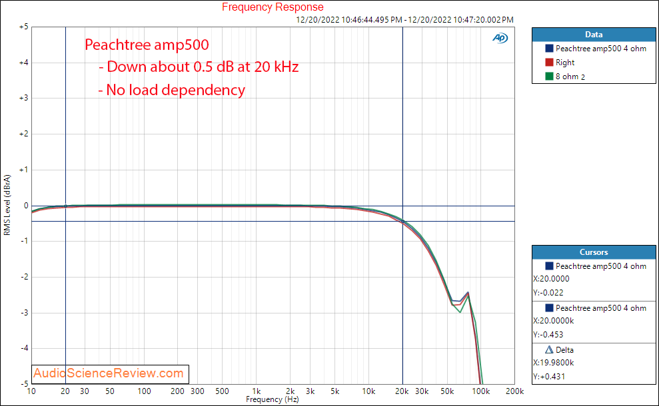Click the measurement timestamp text
Viewport: 659px width, 406px height.
click(404, 20)
